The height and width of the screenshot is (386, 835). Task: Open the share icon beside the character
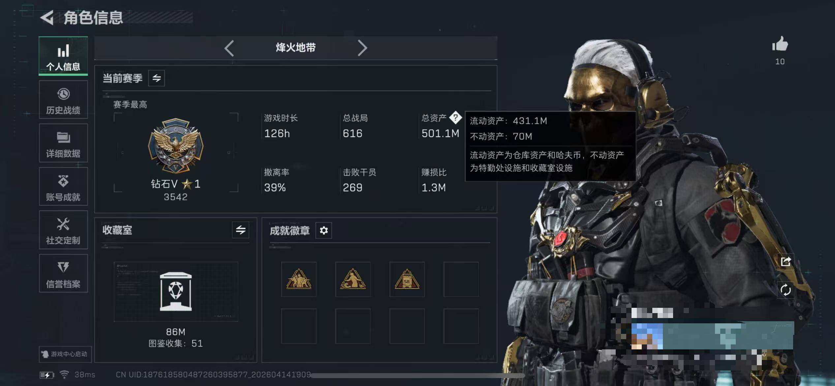pyautogui.click(x=786, y=261)
